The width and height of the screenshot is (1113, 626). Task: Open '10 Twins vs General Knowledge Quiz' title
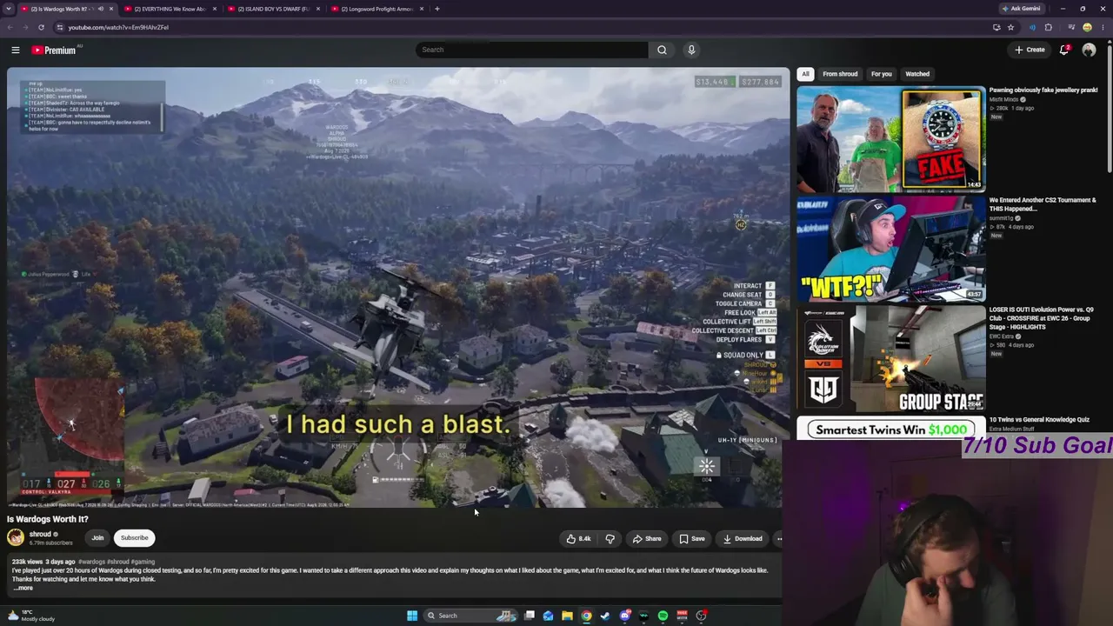(x=1039, y=420)
